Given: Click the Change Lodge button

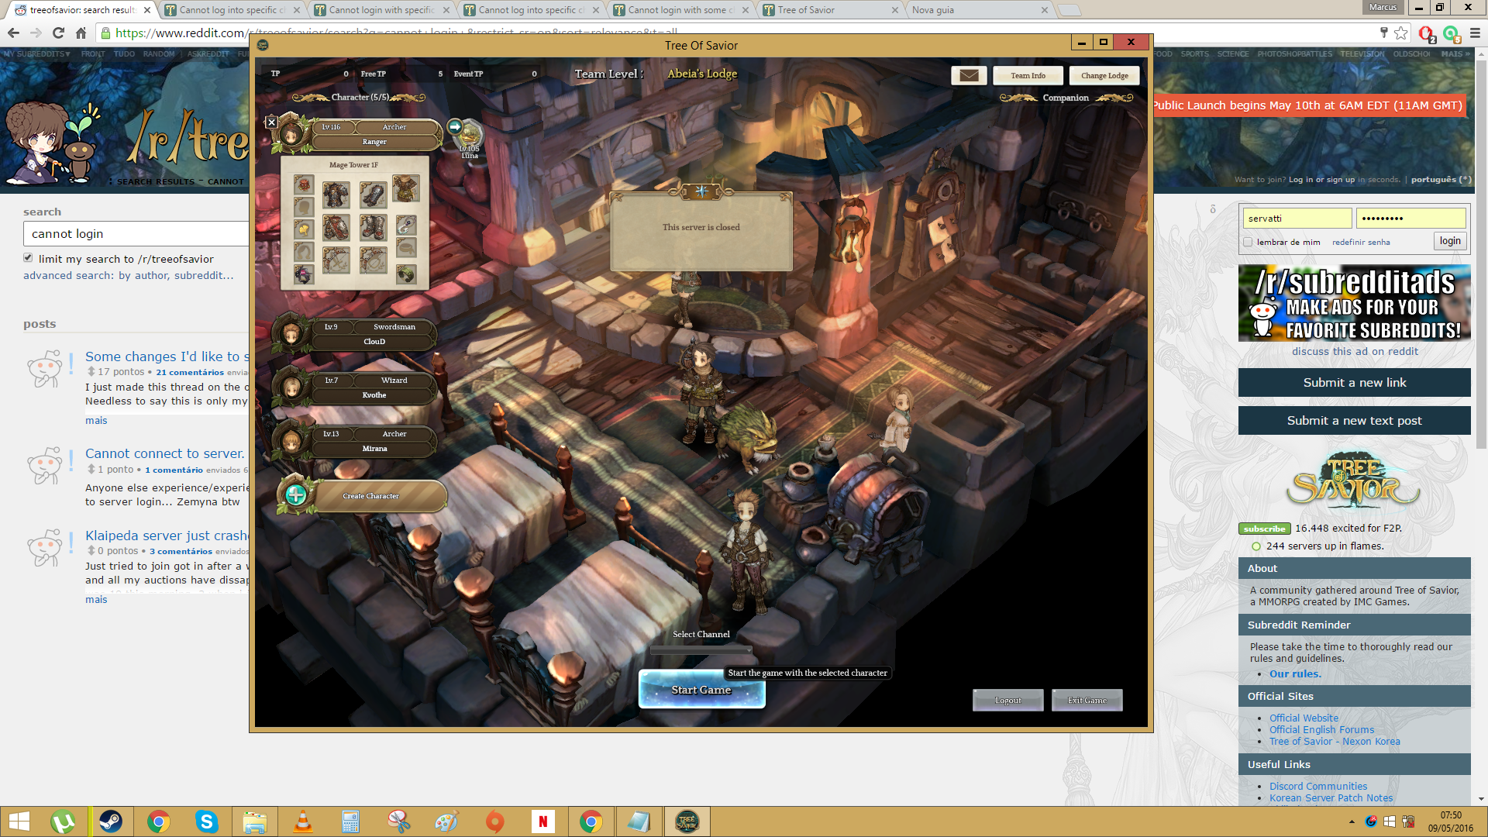Looking at the screenshot, I should (1104, 75).
